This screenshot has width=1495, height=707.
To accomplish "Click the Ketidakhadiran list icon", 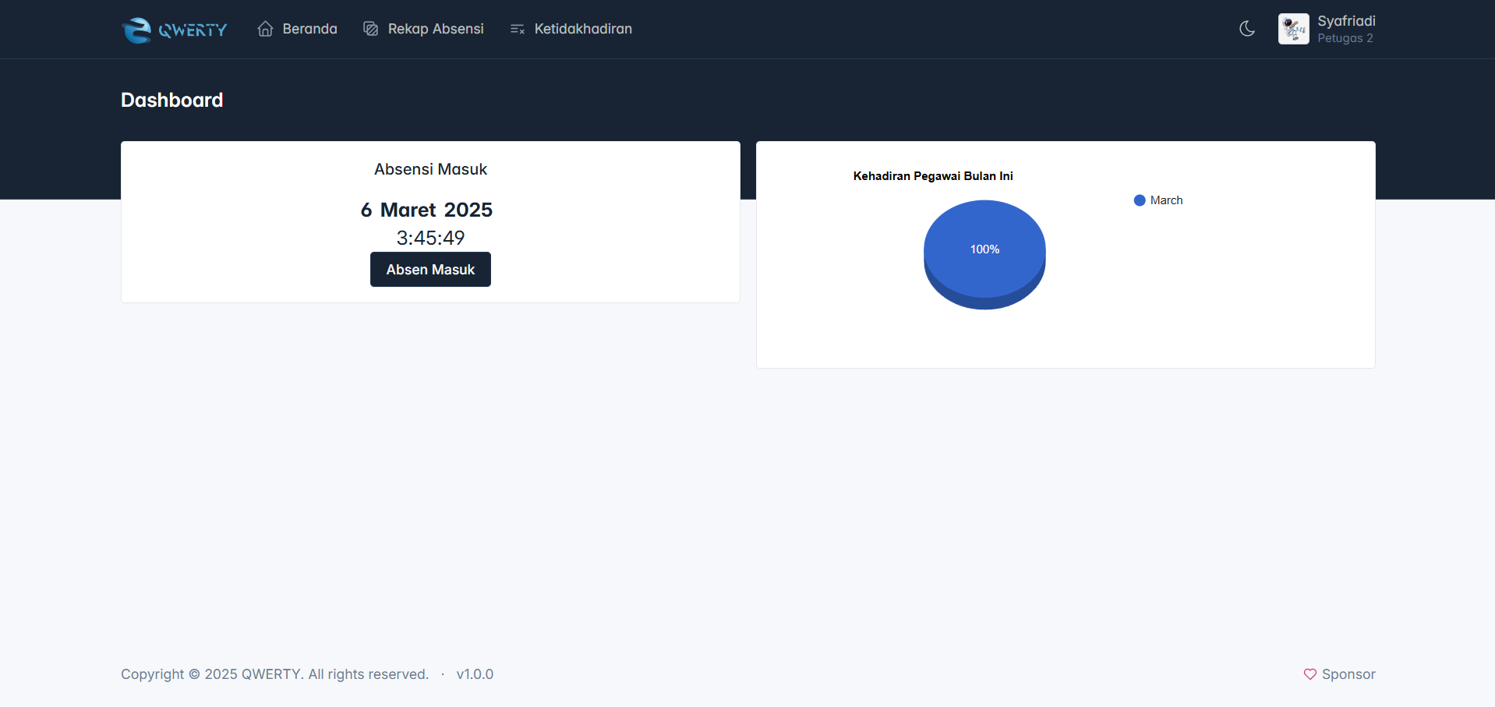I will coord(518,29).
